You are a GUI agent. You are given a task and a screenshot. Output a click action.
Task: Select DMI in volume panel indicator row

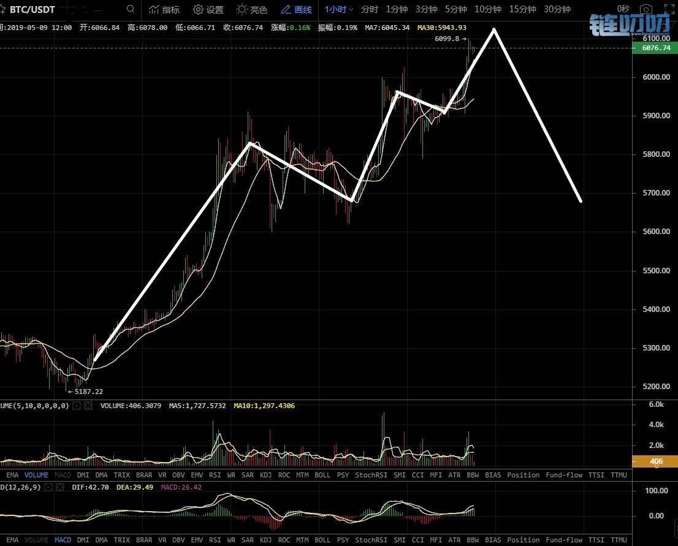click(83, 475)
